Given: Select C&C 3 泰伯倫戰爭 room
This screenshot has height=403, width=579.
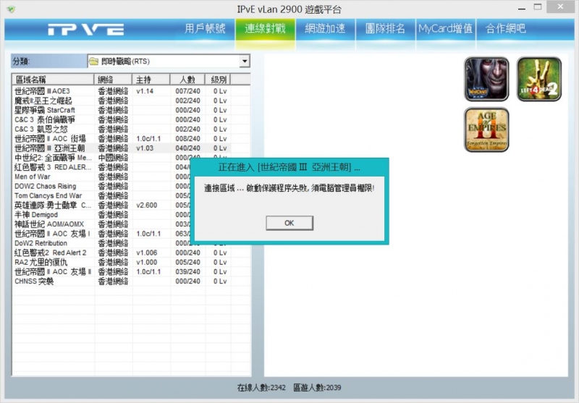Looking at the screenshot, I should pos(122,119).
